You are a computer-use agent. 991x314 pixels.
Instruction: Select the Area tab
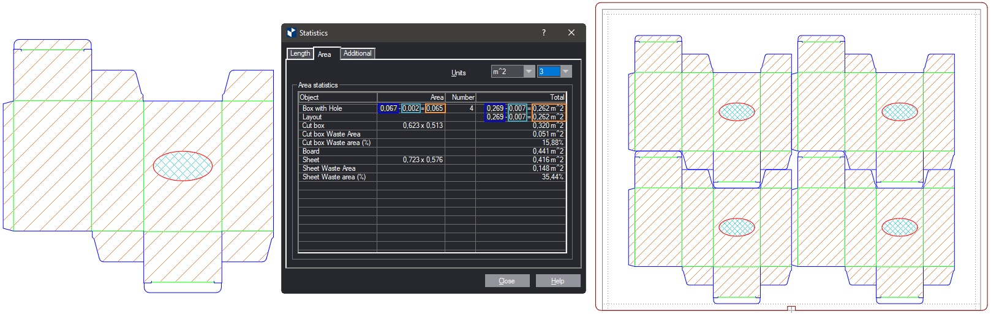(325, 54)
